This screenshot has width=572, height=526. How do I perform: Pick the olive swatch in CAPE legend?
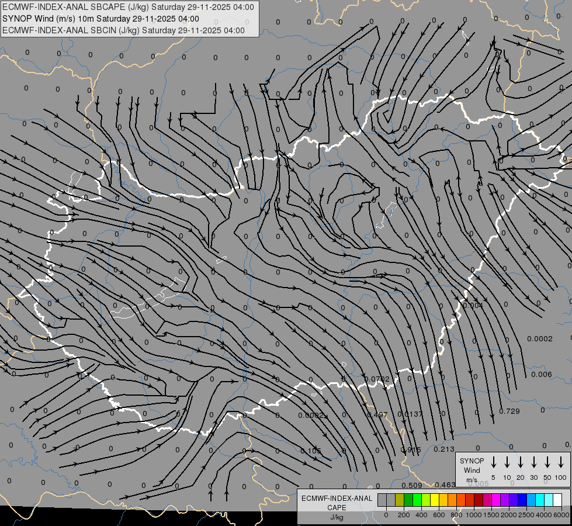(x=400, y=500)
